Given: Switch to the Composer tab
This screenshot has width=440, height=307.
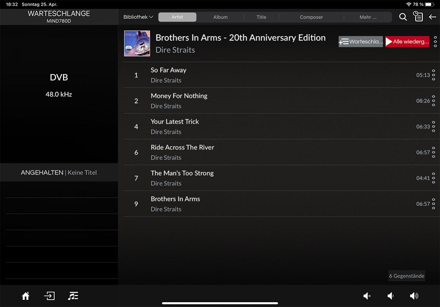Looking at the screenshot, I should [311, 17].
